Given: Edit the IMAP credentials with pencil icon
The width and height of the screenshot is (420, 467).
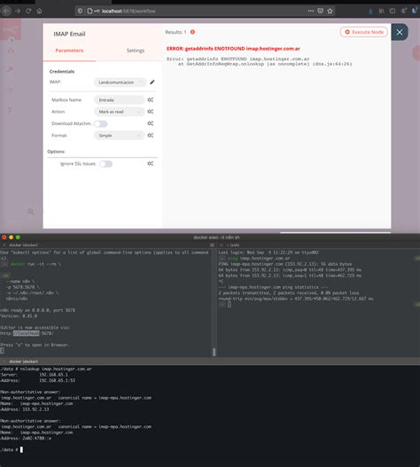Looking at the screenshot, I should pyautogui.click(x=152, y=82).
